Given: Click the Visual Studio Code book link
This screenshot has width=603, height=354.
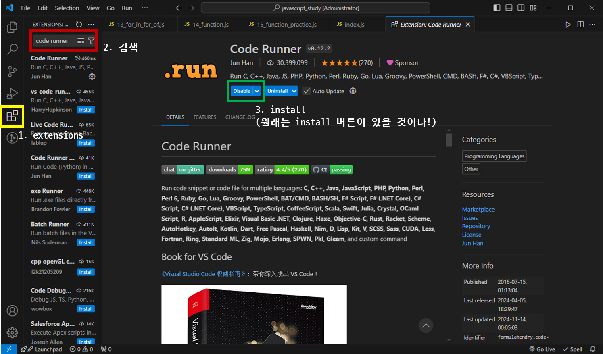Looking at the screenshot, I should coord(203,274).
